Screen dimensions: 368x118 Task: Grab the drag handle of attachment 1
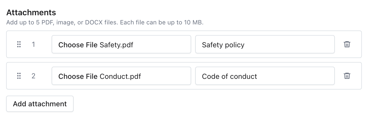[x=19, y=44]
